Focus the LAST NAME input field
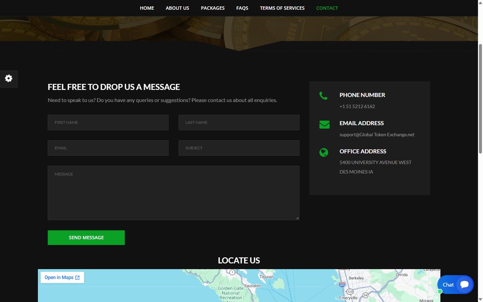 point(239,122)
